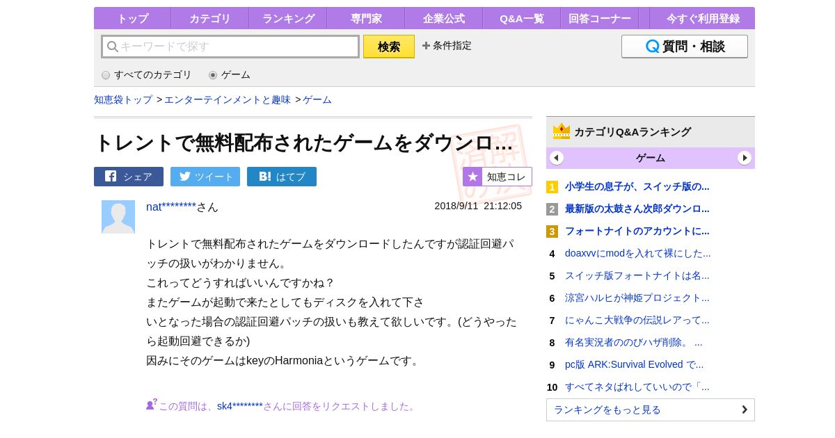The image size is (835, 438).
Task: Open ranking 4 doaxvvにmodを入れて裸にした...
Action: (x=638, y=253)
